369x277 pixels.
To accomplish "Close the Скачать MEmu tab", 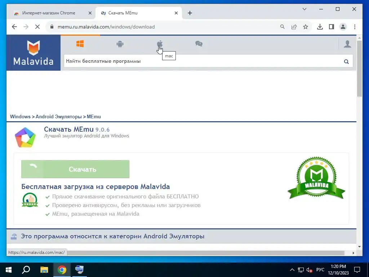I will pos(176,13).
